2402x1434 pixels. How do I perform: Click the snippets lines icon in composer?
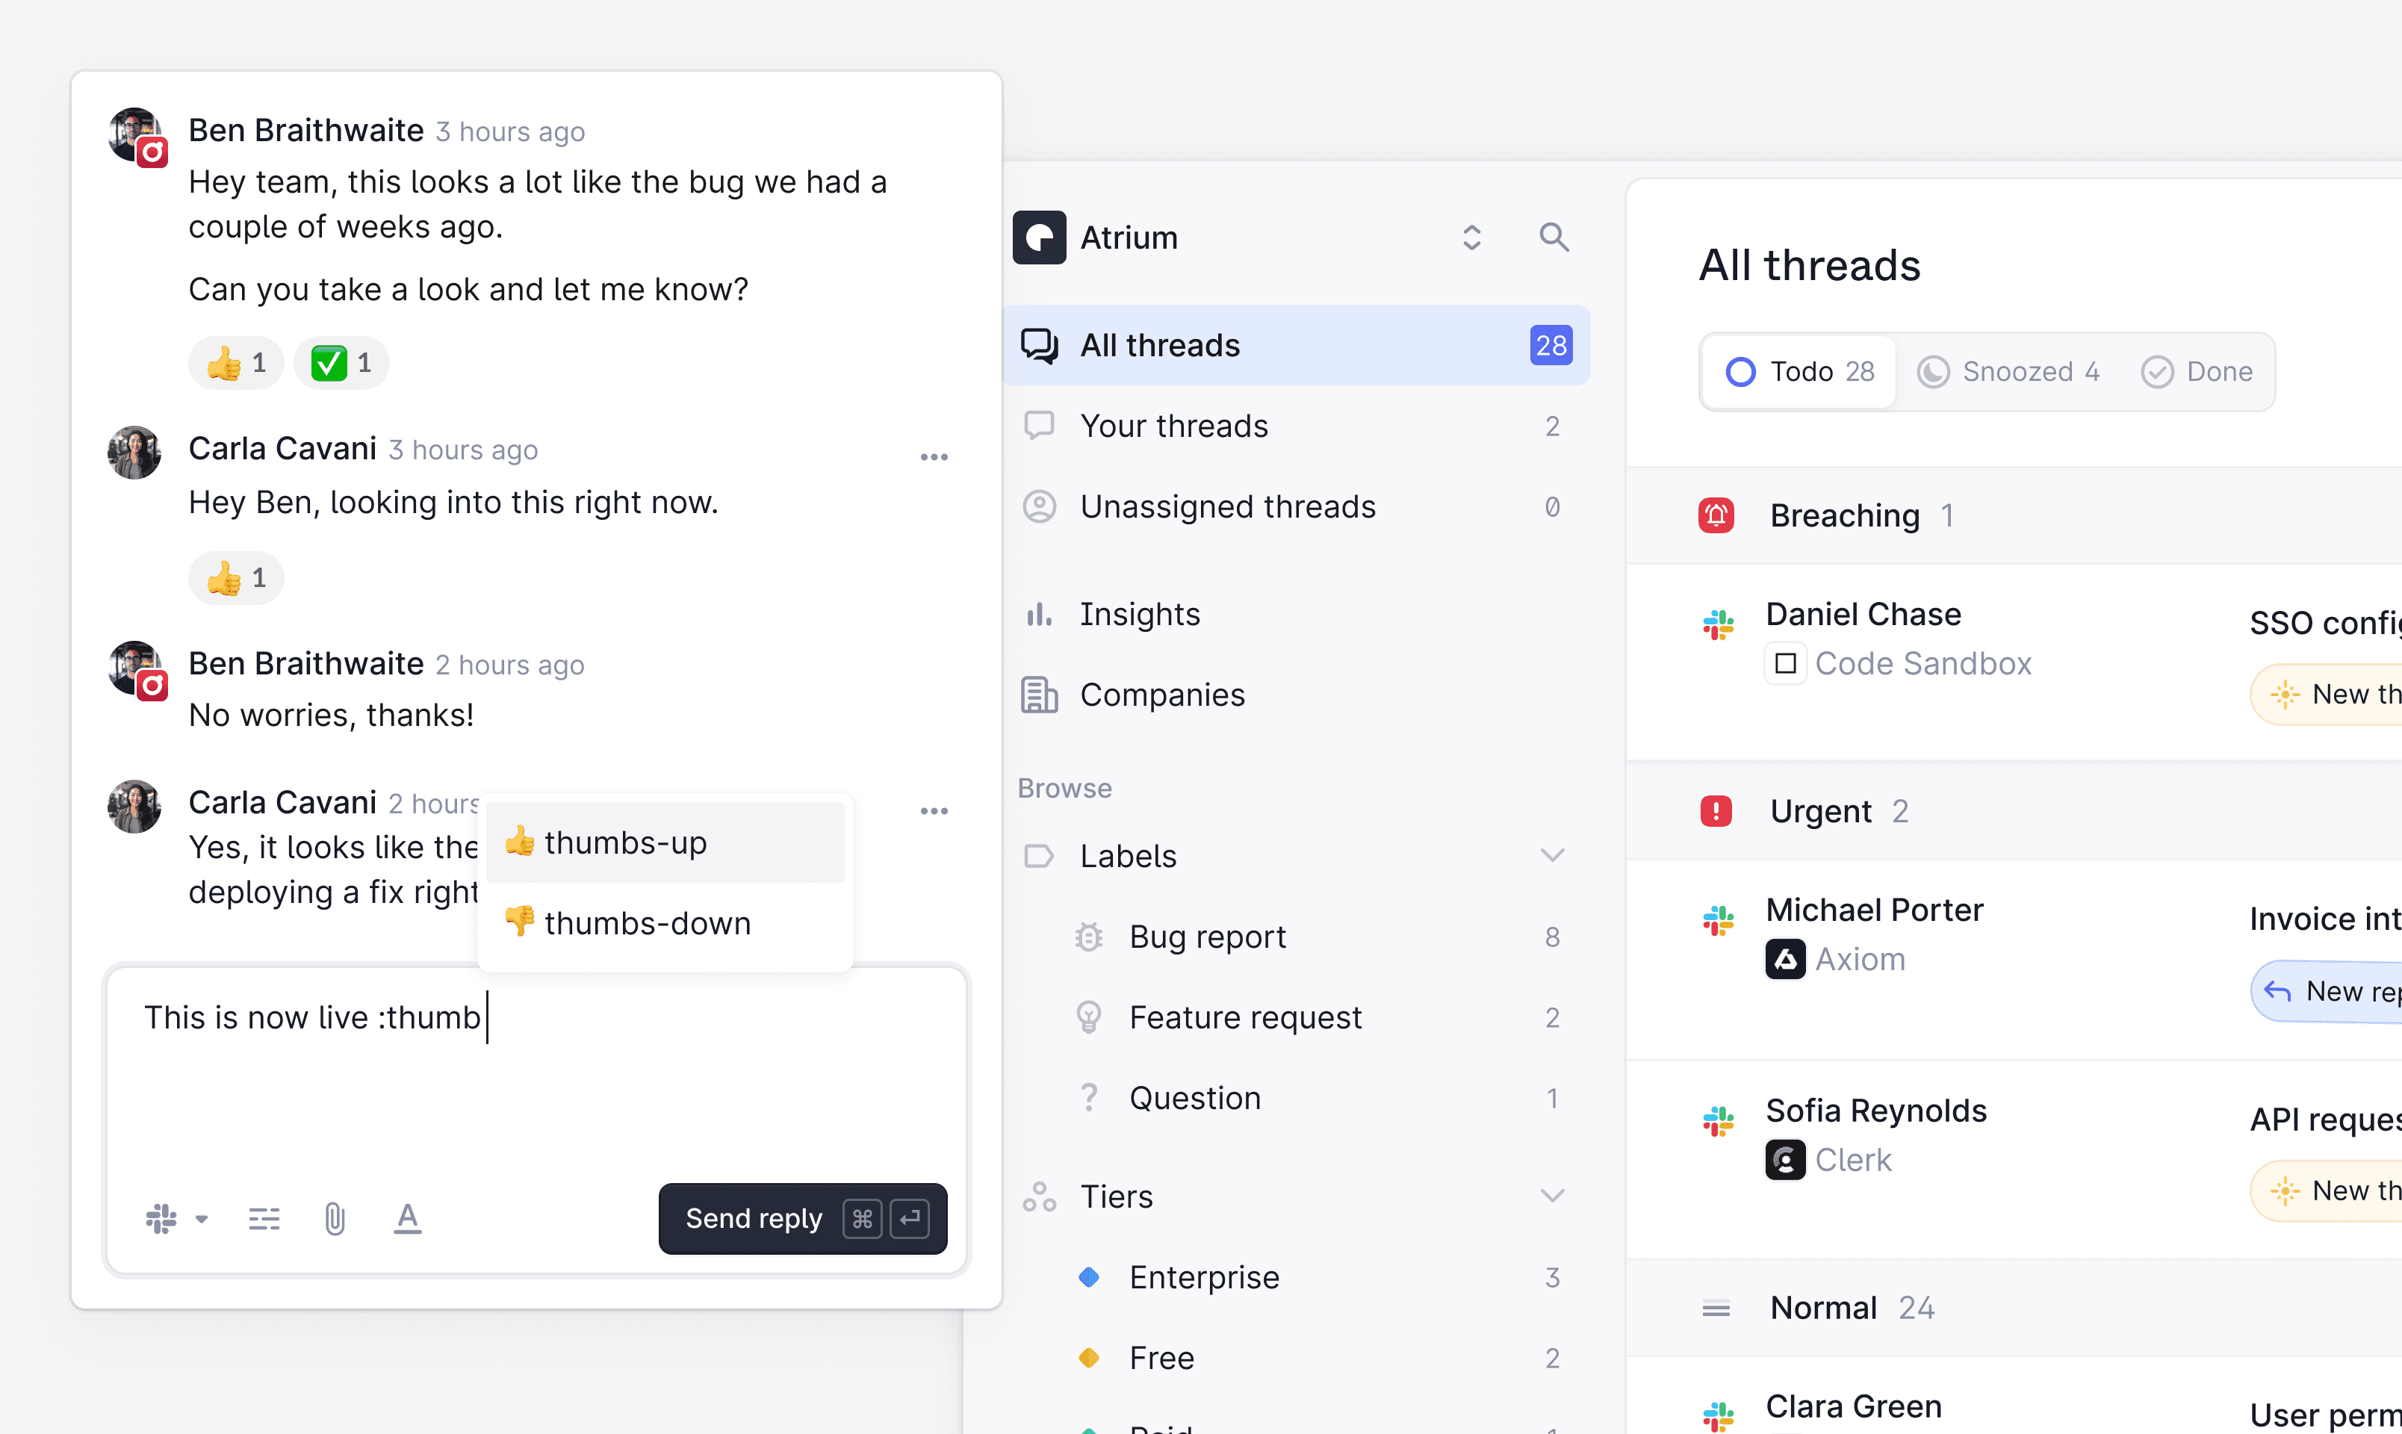(264, 1218)
